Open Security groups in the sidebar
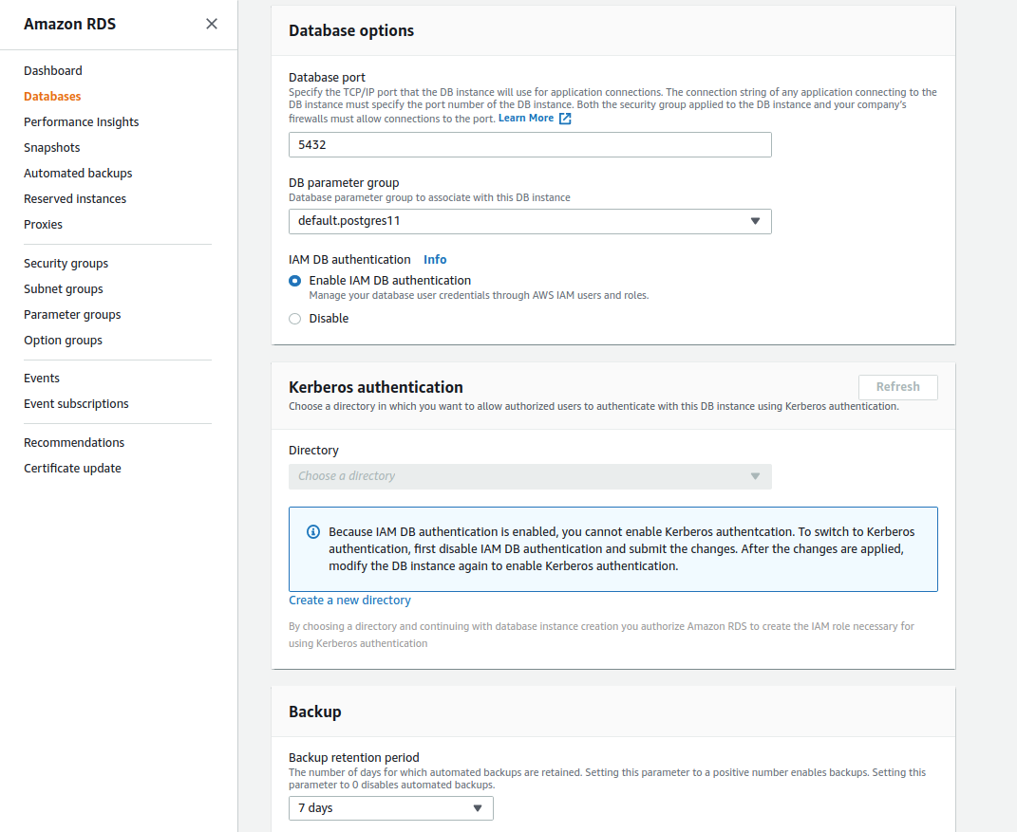1017x832 pixels. [66, 263]
